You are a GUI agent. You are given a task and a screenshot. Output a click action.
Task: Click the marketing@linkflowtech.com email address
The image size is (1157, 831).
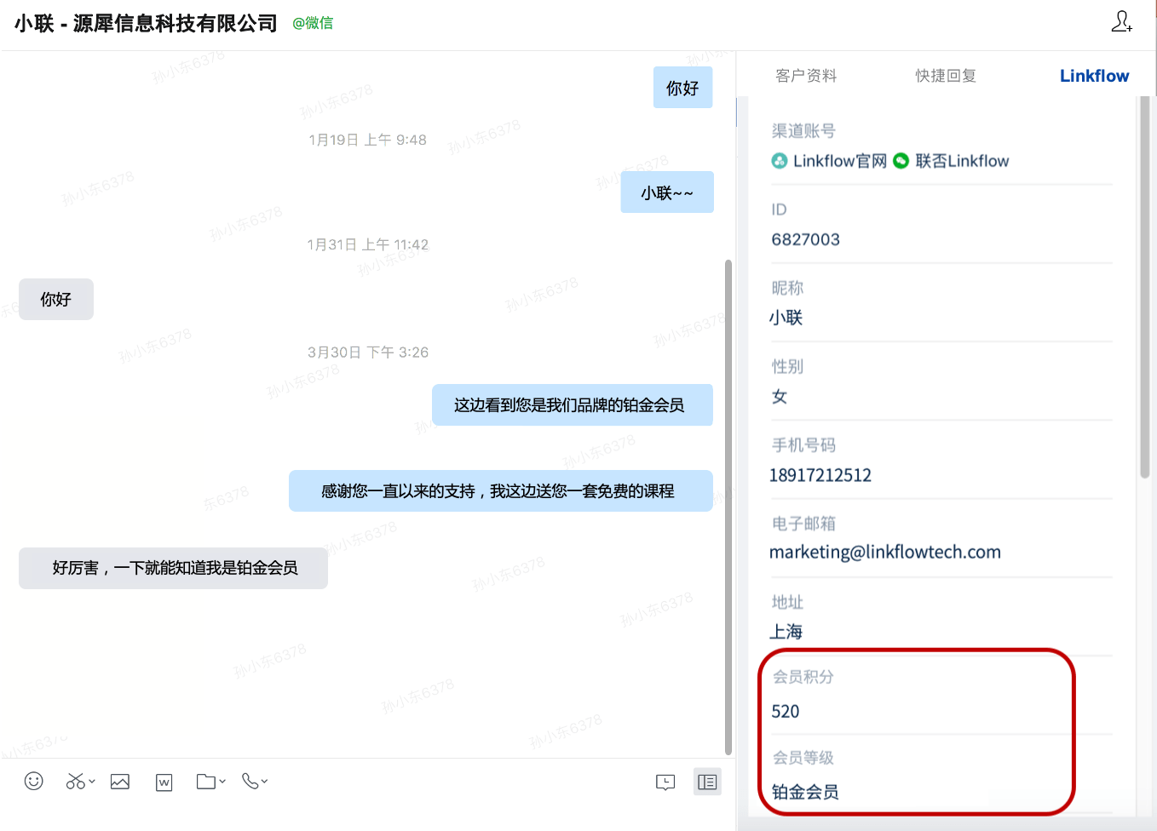(884, 552)
